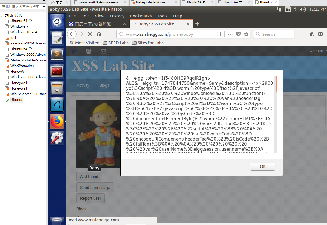Switch to the 百度一下,你就知道 tab

[x=93, y=24]
